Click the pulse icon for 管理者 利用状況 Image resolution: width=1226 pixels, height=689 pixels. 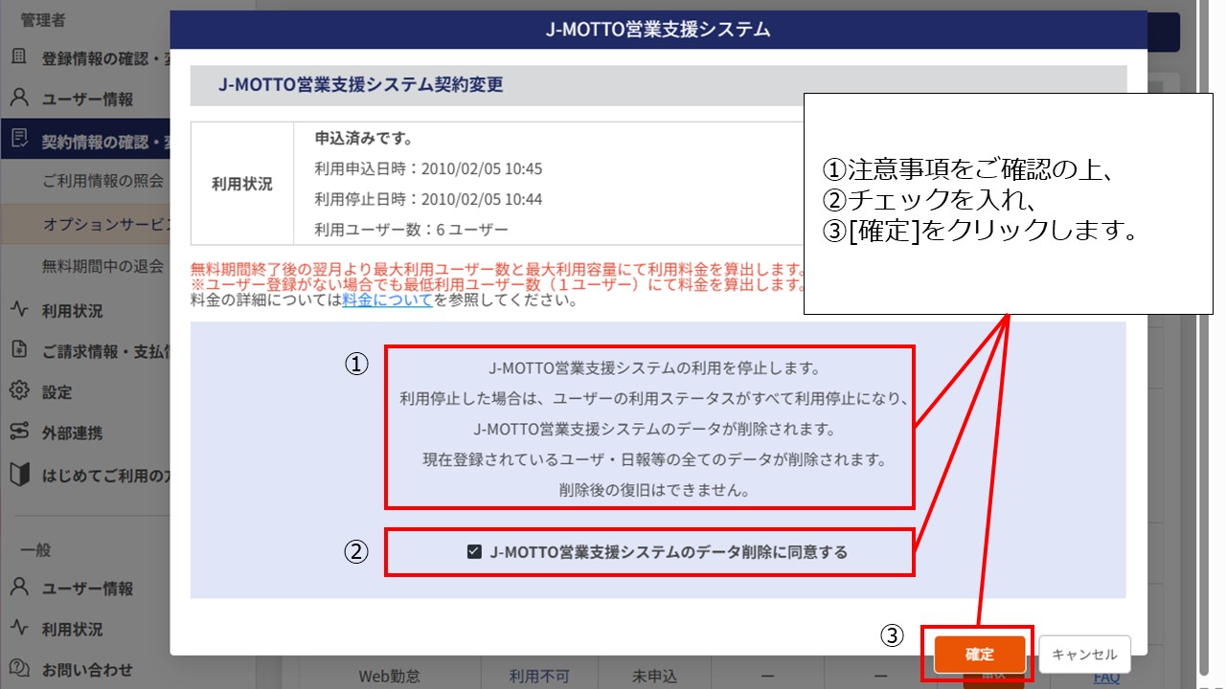[19, 310]
